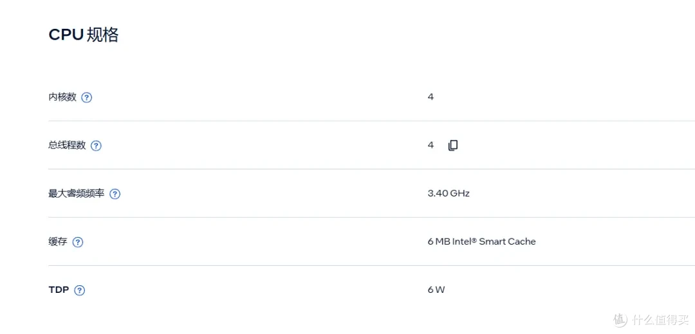The image size is (695, 334).
Task: Select the 缓存 label text
Action: click(58, 242)
